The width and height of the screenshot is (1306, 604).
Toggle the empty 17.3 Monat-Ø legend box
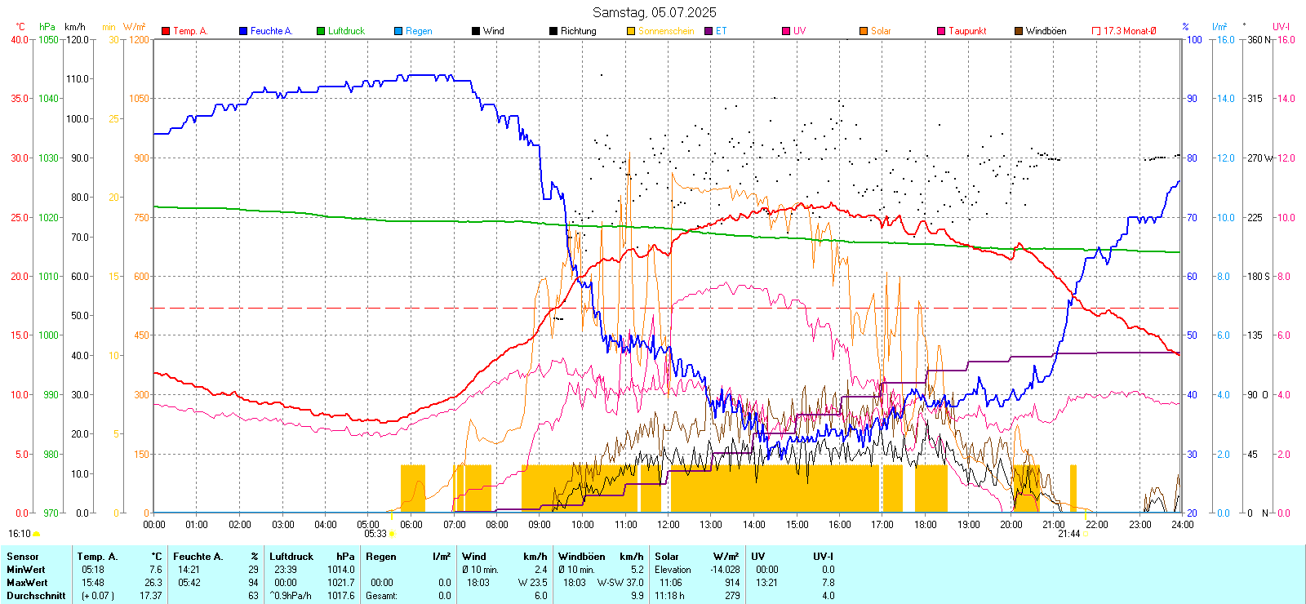coord(1096,31)
